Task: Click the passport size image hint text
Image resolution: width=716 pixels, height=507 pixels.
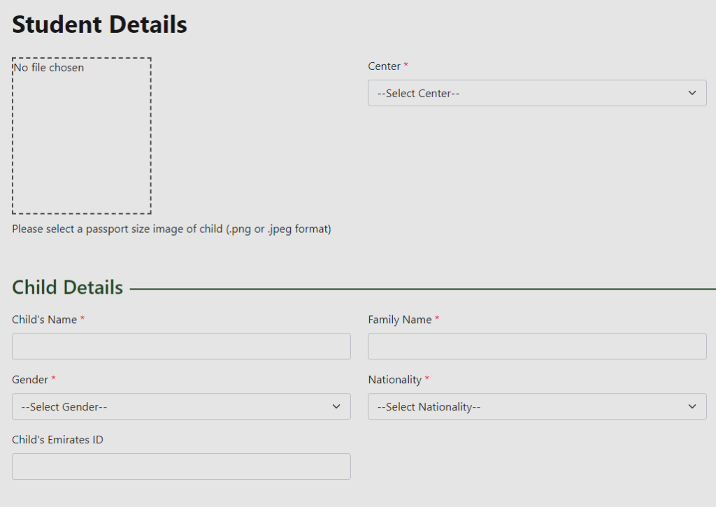Action: pos(171,229)
